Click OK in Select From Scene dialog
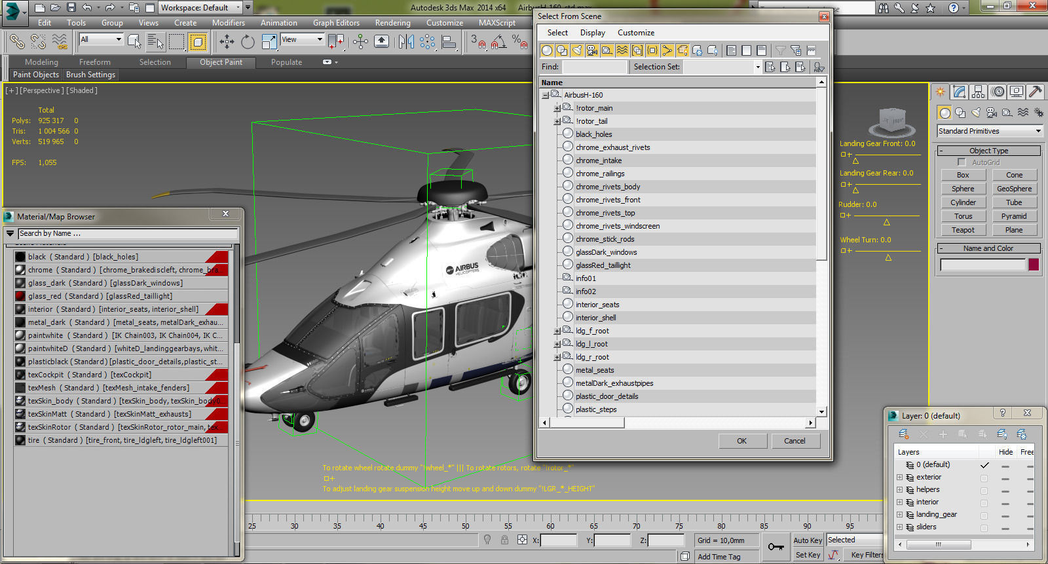The image size is (1048, 564). tap(741, 441)
